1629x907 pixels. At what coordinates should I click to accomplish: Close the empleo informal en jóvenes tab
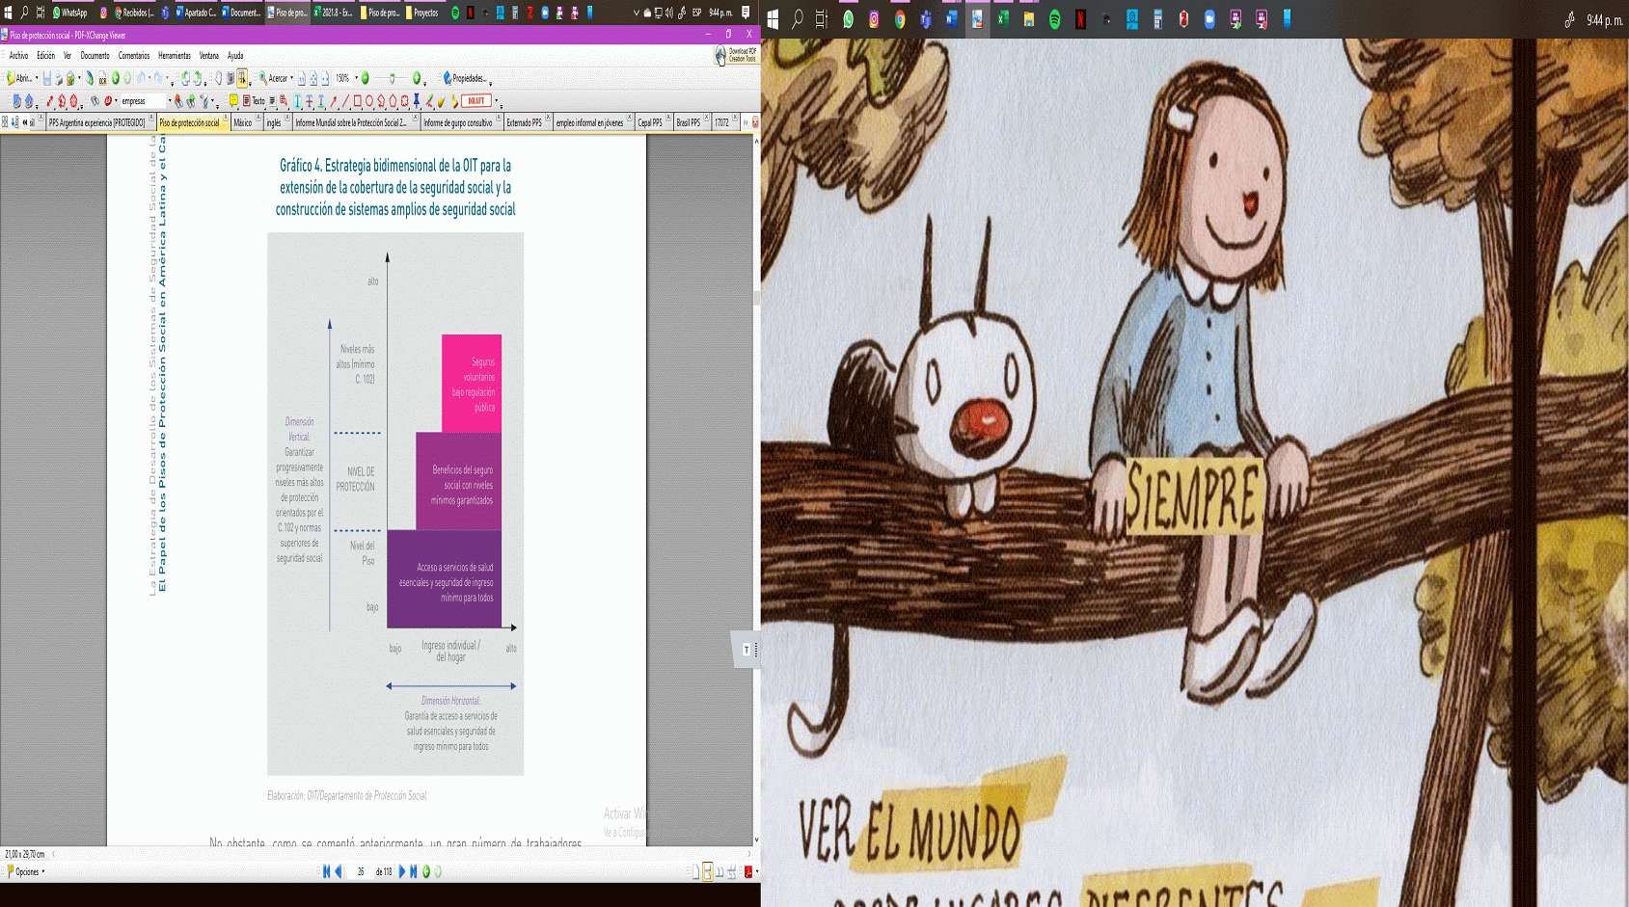tap(630, 119)
